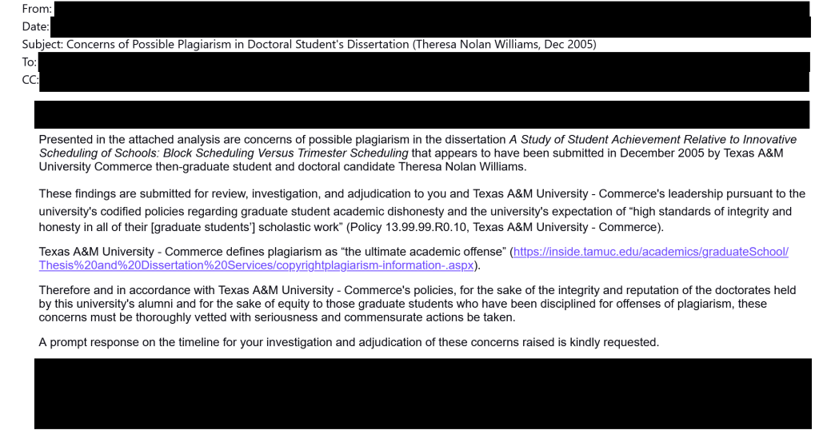Click the "To:" header label
This screenshot has height=438, width=819.
point(11,61)
